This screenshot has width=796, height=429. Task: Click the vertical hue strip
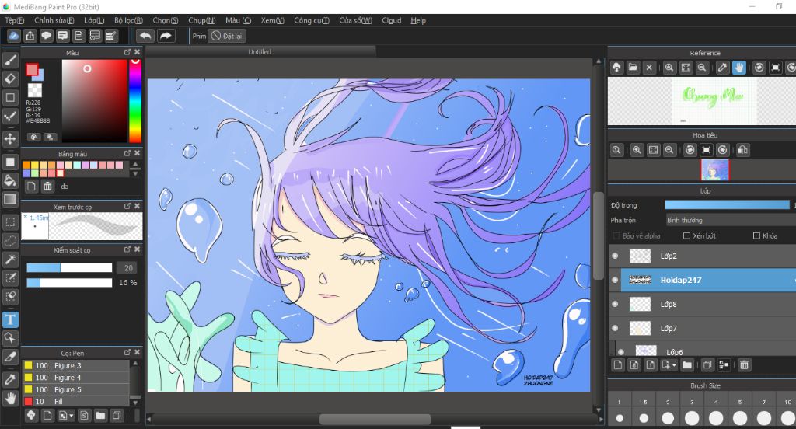point(135,100)
